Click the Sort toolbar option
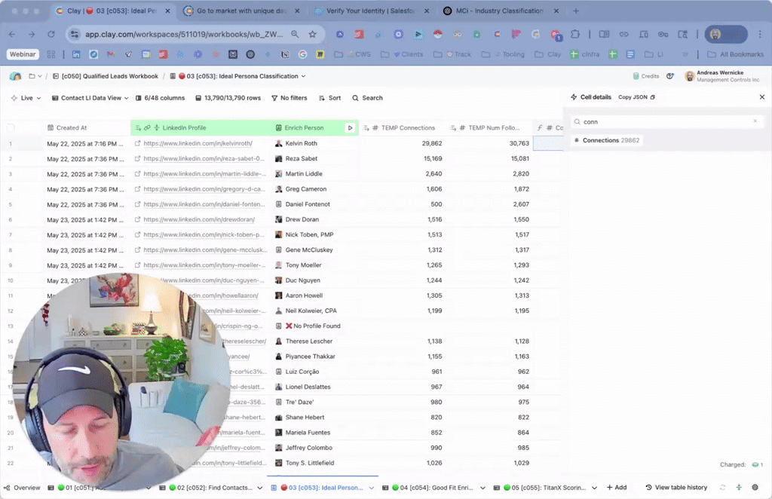Viewport: 772px width, 499px height. [329, 98]
